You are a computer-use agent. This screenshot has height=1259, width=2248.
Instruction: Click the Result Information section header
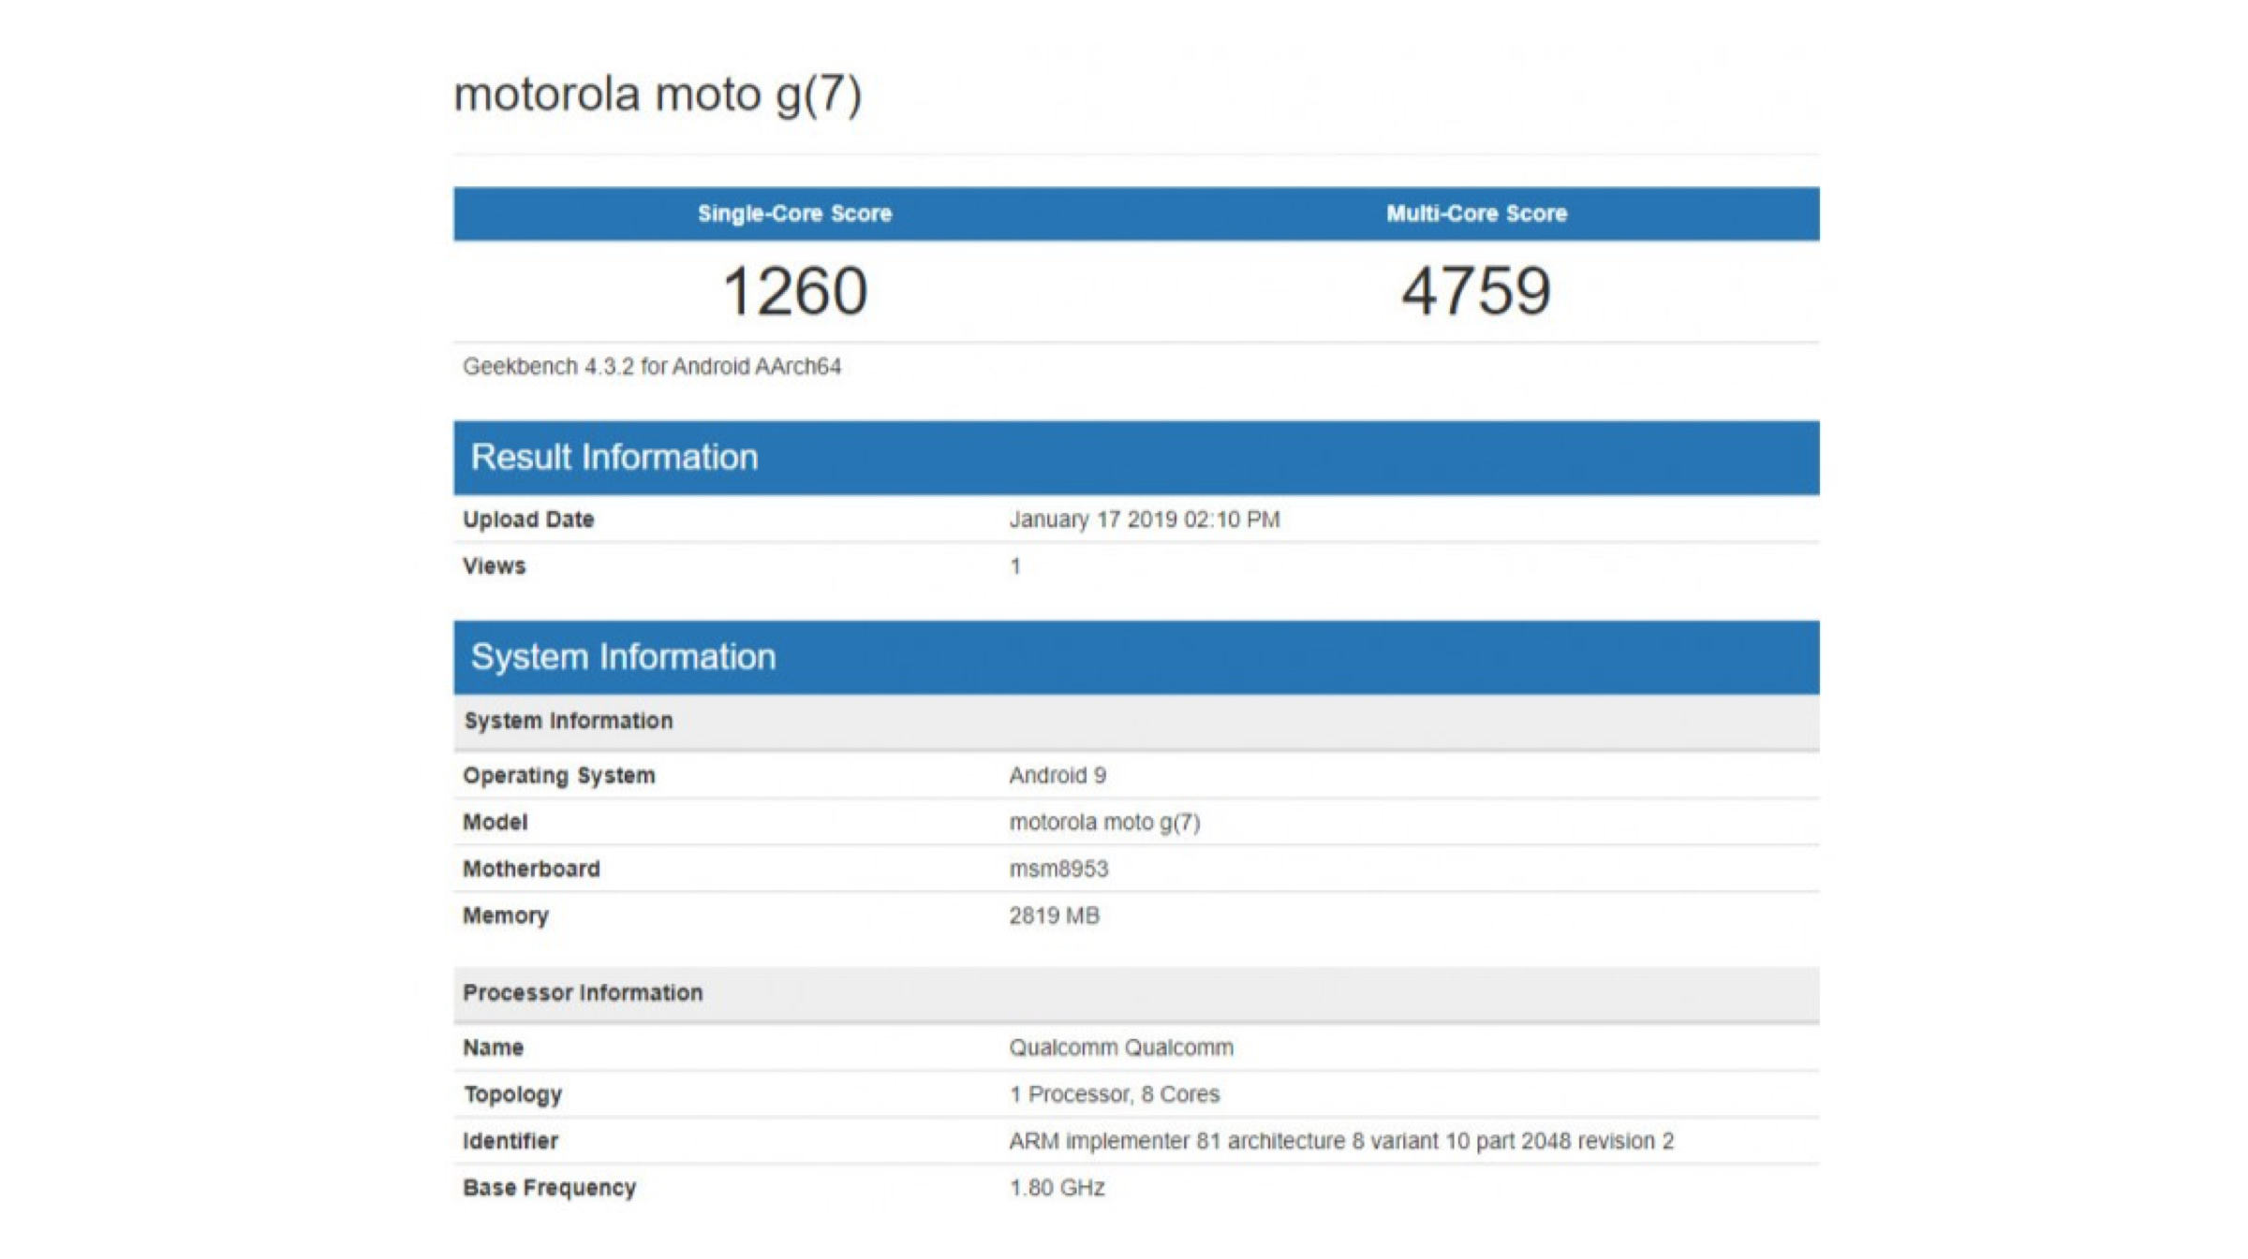614,457
